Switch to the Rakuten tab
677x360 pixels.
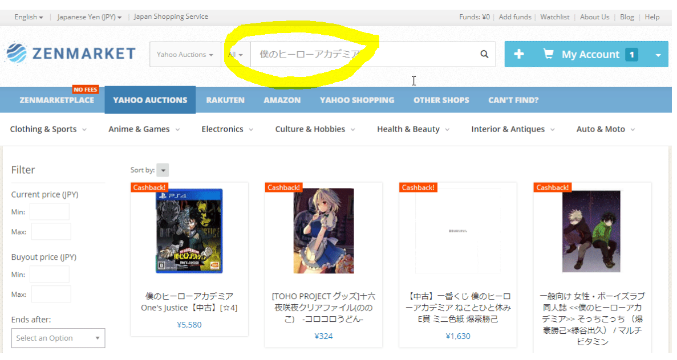pyautogui.click(x=225, y=100)
